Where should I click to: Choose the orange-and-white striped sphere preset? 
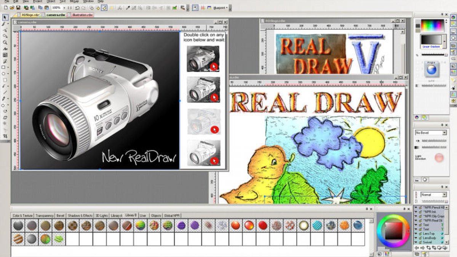(x=18, y=239)
